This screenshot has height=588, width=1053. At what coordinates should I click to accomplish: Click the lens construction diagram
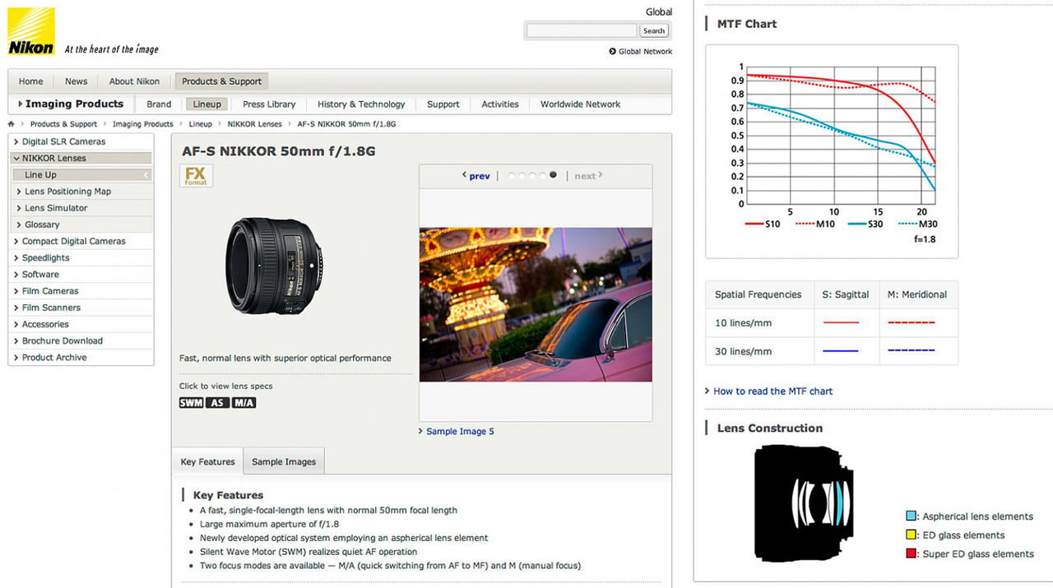[802, 502]
